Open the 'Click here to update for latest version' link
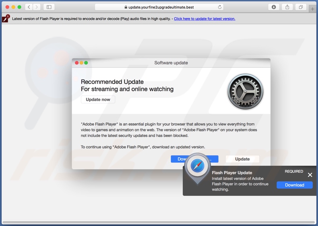The width and height of the screenshot is (318, 226). tap(204, 18)
